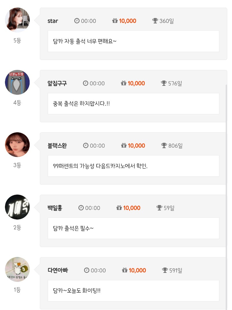
Task: Click the trophy icon beside 806일
Action: [164, 146]
